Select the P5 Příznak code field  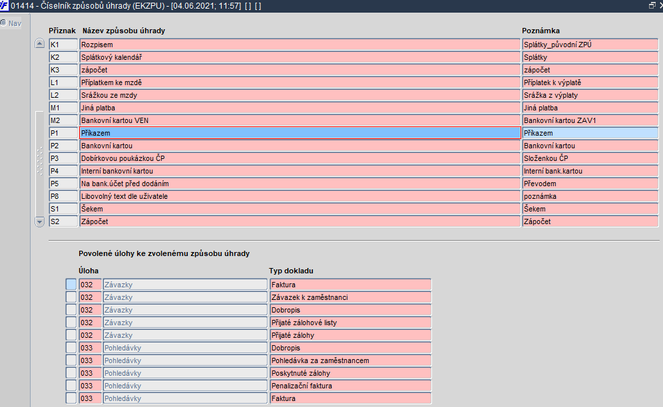[x=63, y=184]
